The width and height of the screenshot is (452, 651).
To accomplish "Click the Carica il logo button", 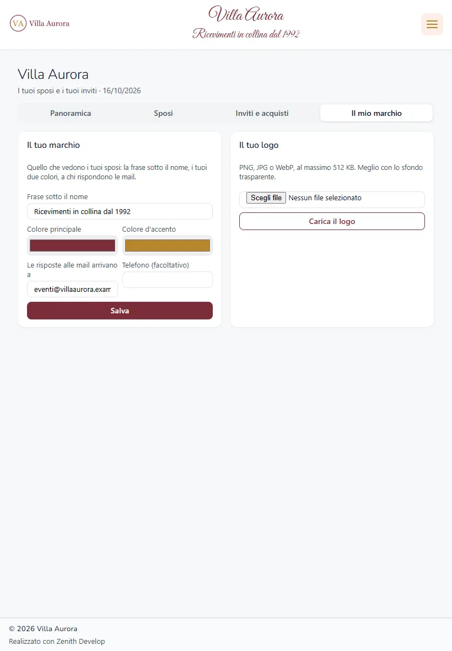I will click(332, 221).
